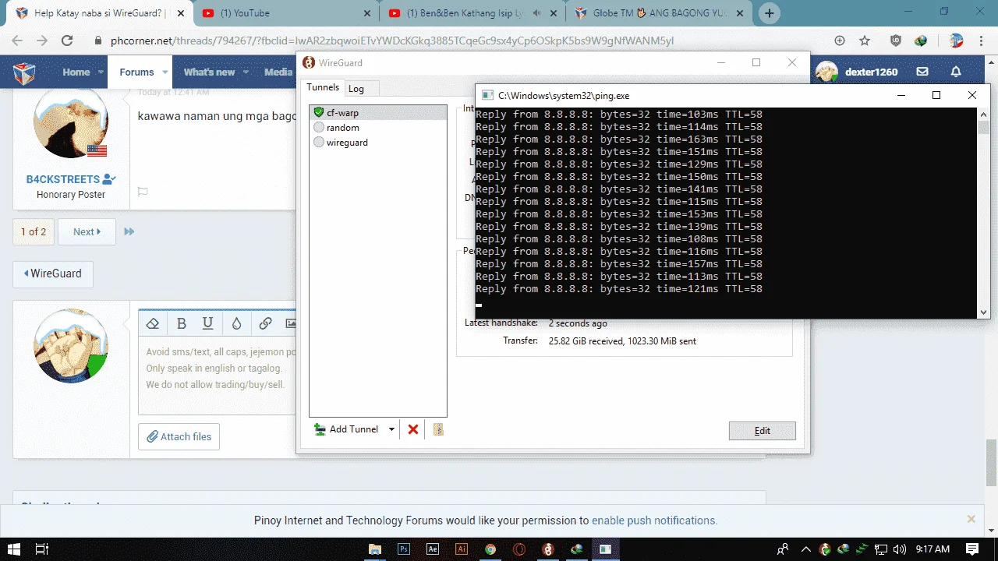Open the inbox envelope icon
This screenshot has height=561, width=998.
pos(922,72)
